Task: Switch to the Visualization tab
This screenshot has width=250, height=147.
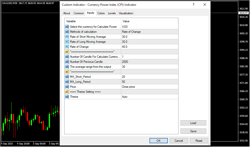Action: [126, 13]
